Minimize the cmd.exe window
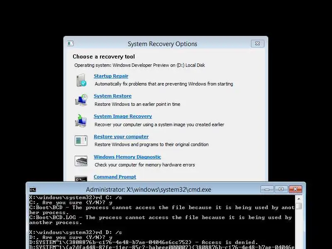Screen dimensions: 332x249 click(x=267, y=189)
